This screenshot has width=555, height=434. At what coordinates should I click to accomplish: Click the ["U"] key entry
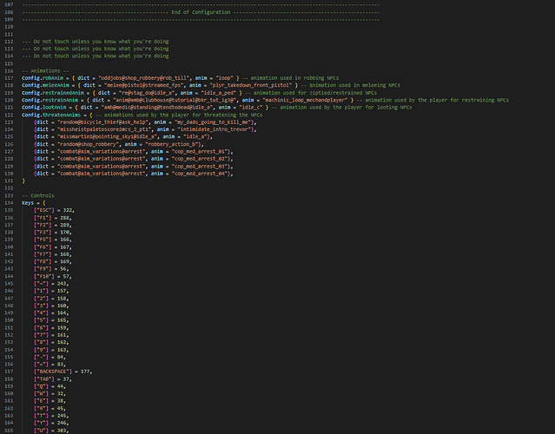[41, 431]
